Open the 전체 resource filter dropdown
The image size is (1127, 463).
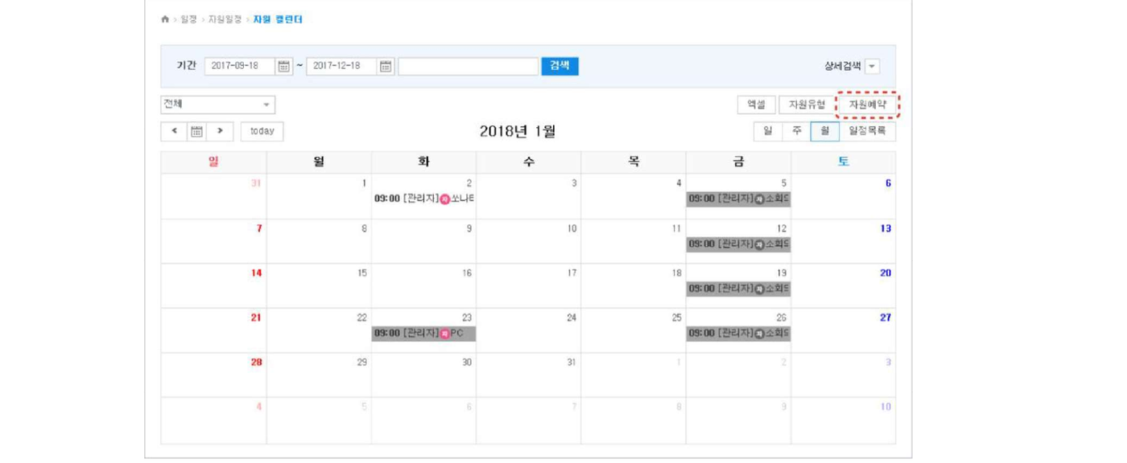(x=218, y=104)
